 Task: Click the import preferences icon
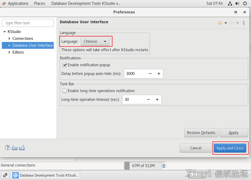point(14,148)
